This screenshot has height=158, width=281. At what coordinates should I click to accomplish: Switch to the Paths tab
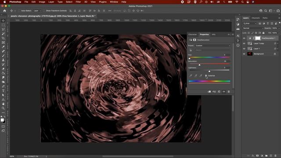coord(265,18)
